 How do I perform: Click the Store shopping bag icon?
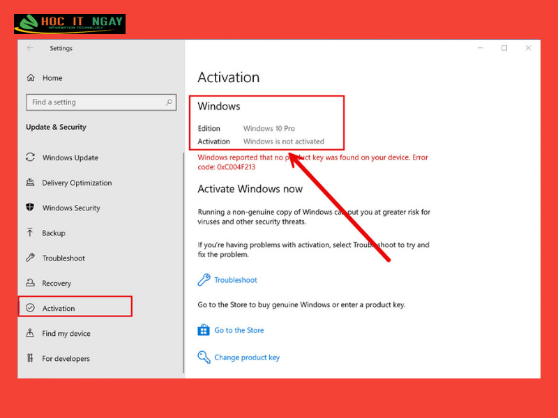[x=204, y=330]
